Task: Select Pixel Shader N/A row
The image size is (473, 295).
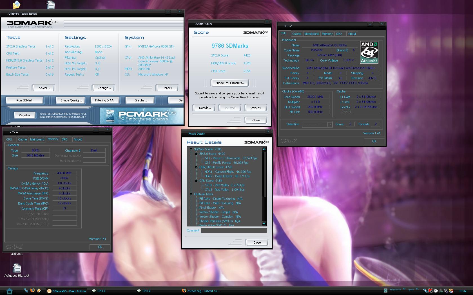Action: coord(211,208)
